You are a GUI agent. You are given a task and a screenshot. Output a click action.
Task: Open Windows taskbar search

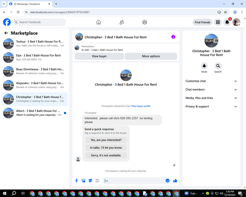(14, 193)
